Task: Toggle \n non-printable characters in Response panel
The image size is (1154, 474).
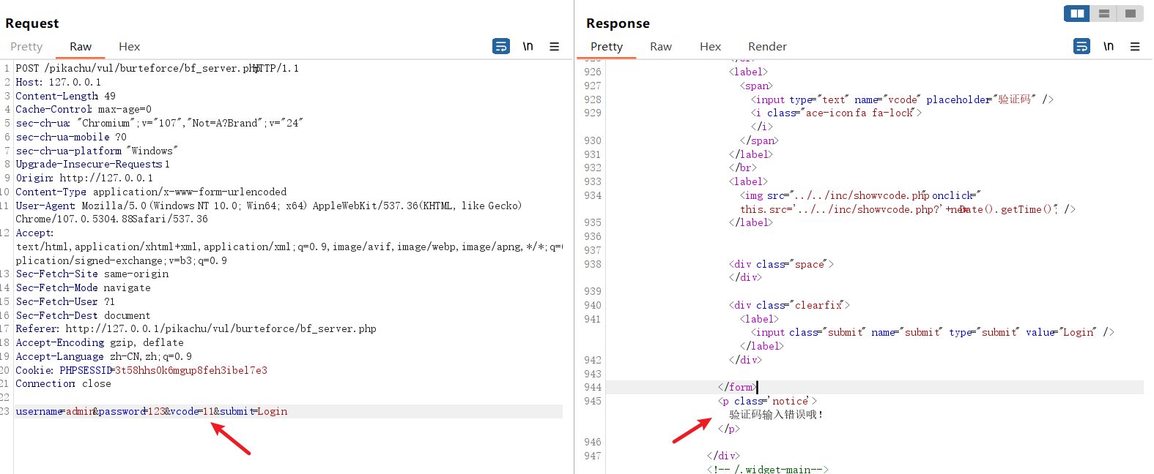Action: (x=1109, y=46)
